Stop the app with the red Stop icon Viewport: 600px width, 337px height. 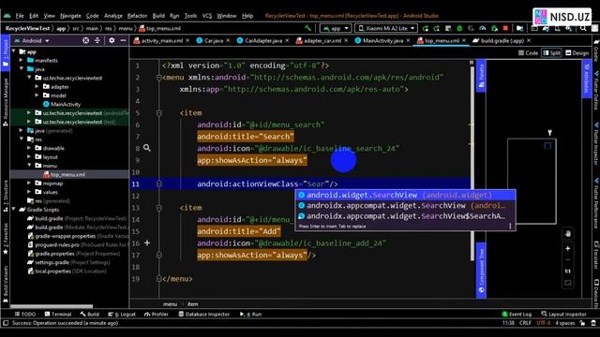point(505,28)
